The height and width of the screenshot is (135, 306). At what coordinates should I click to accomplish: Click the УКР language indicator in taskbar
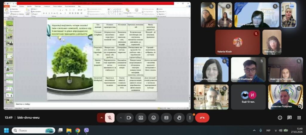(x=268, y=130)
